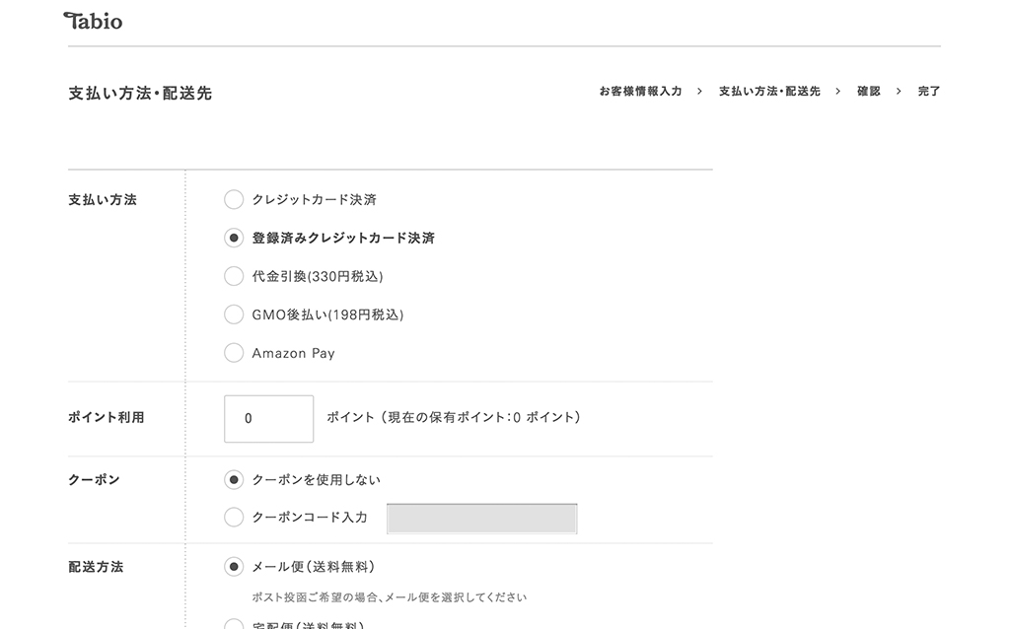Image resolution: width=1010 pixels, height=629 pixels.
Task: Select Amazon Pay payment option
Action: pos(234,353)
